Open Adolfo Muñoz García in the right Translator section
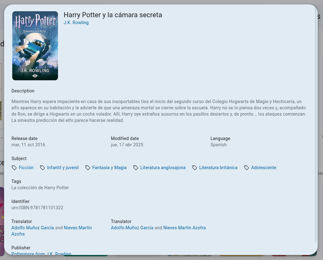323x260 pixels. (132, 228)
